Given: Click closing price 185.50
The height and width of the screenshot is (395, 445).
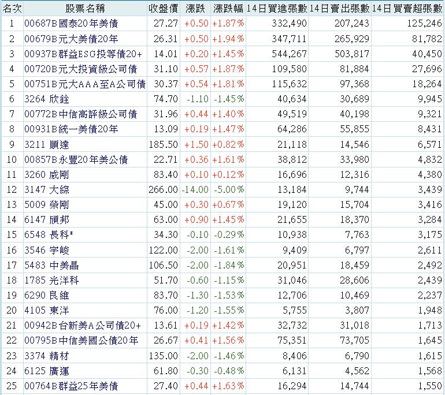Looking at the screenshot, I should (164, 144).
